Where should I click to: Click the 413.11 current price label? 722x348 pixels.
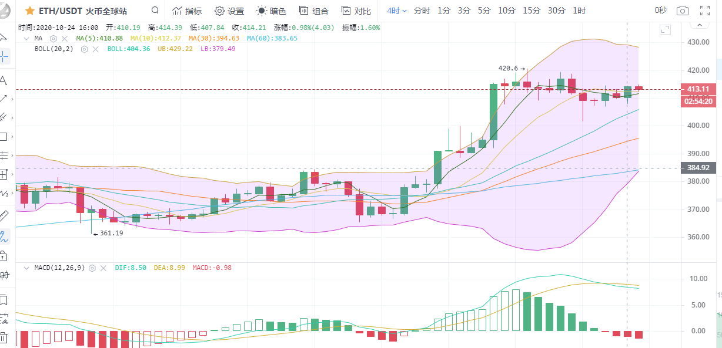(x=698, y=89)
